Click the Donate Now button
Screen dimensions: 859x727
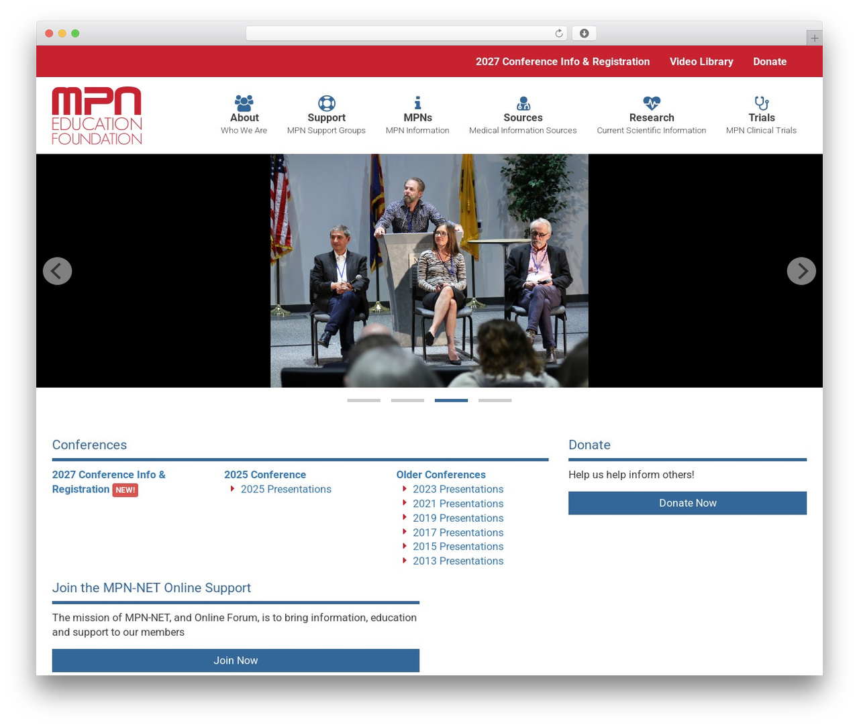687,503
